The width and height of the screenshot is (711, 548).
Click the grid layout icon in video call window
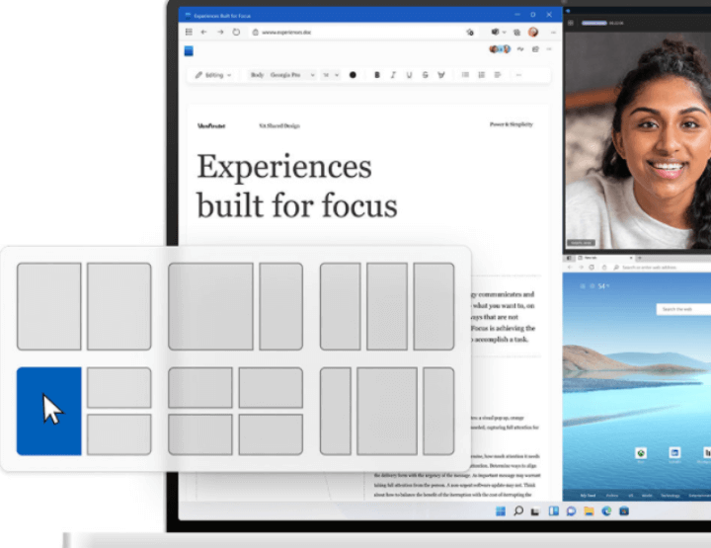[x=571, y=23]
